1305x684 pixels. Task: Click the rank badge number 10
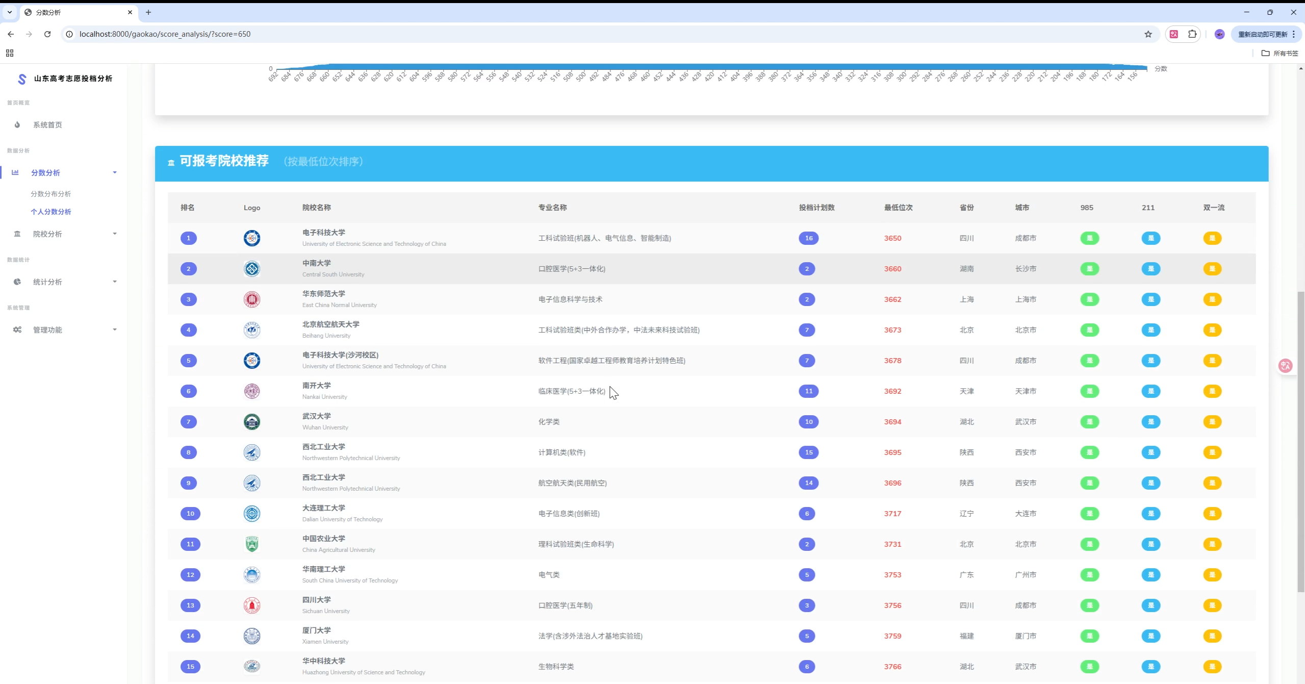[190, 514]
